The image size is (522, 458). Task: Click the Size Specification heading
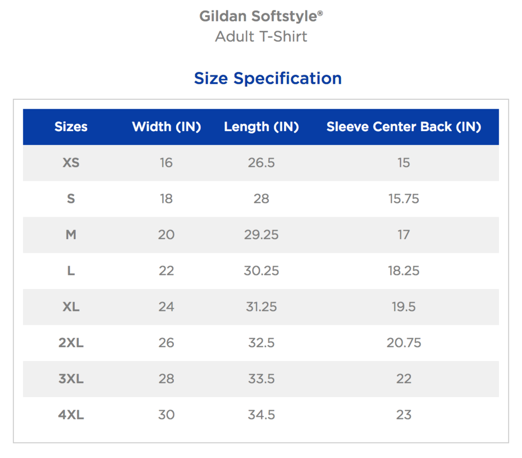tap(267, 78)
